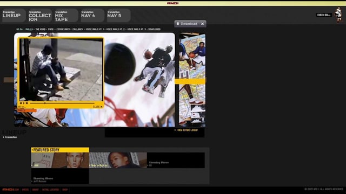Open the second footer link after AND1.com
Image resolution: width=346 pixels, height=194 pixels.
tap(25, 190)
